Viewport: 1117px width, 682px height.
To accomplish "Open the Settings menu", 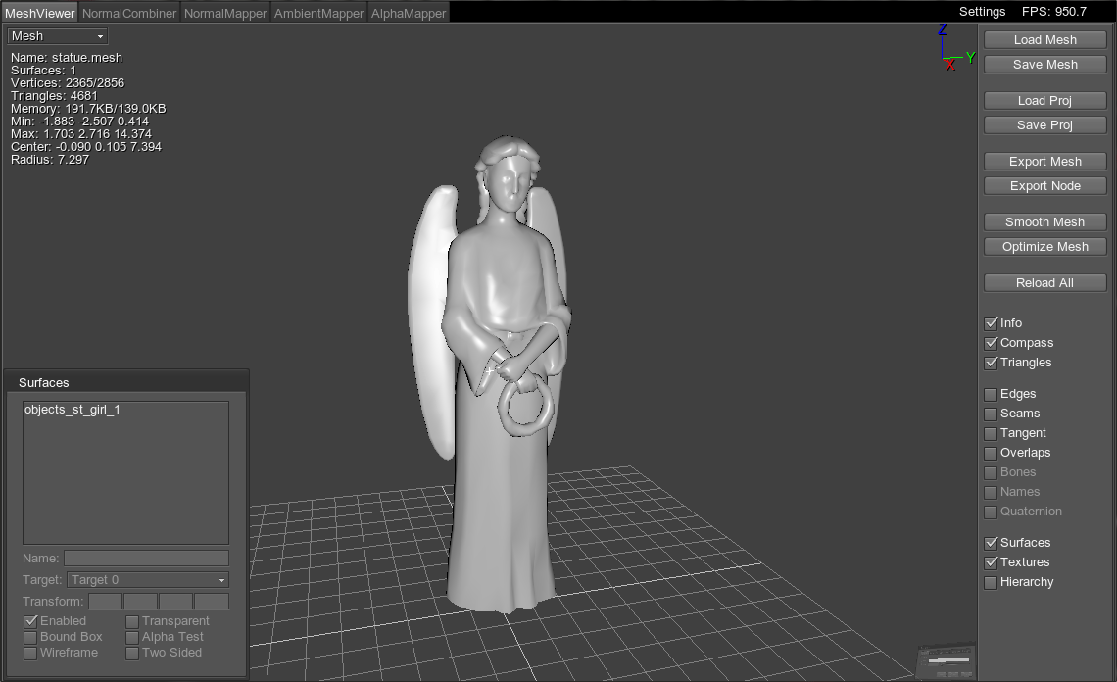I will [x=982, y=12].
